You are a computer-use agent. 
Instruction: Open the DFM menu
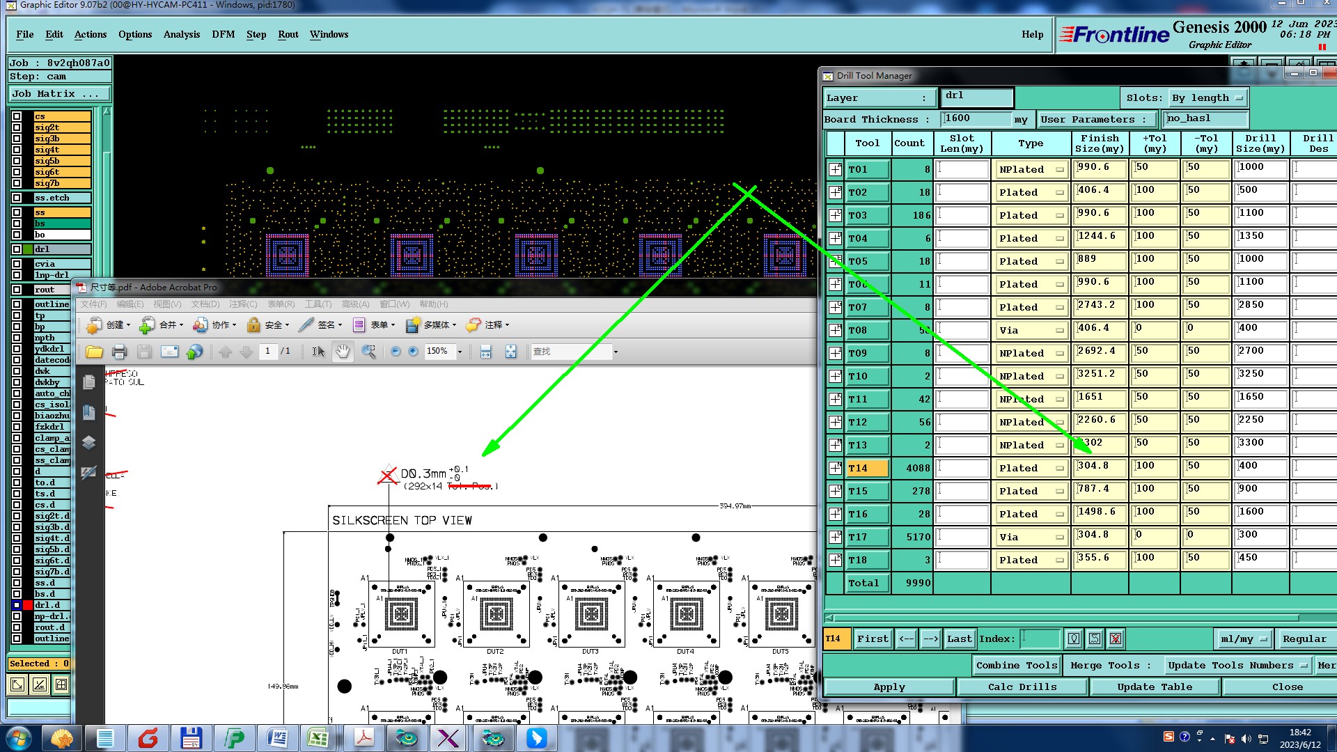click(223, 35)
